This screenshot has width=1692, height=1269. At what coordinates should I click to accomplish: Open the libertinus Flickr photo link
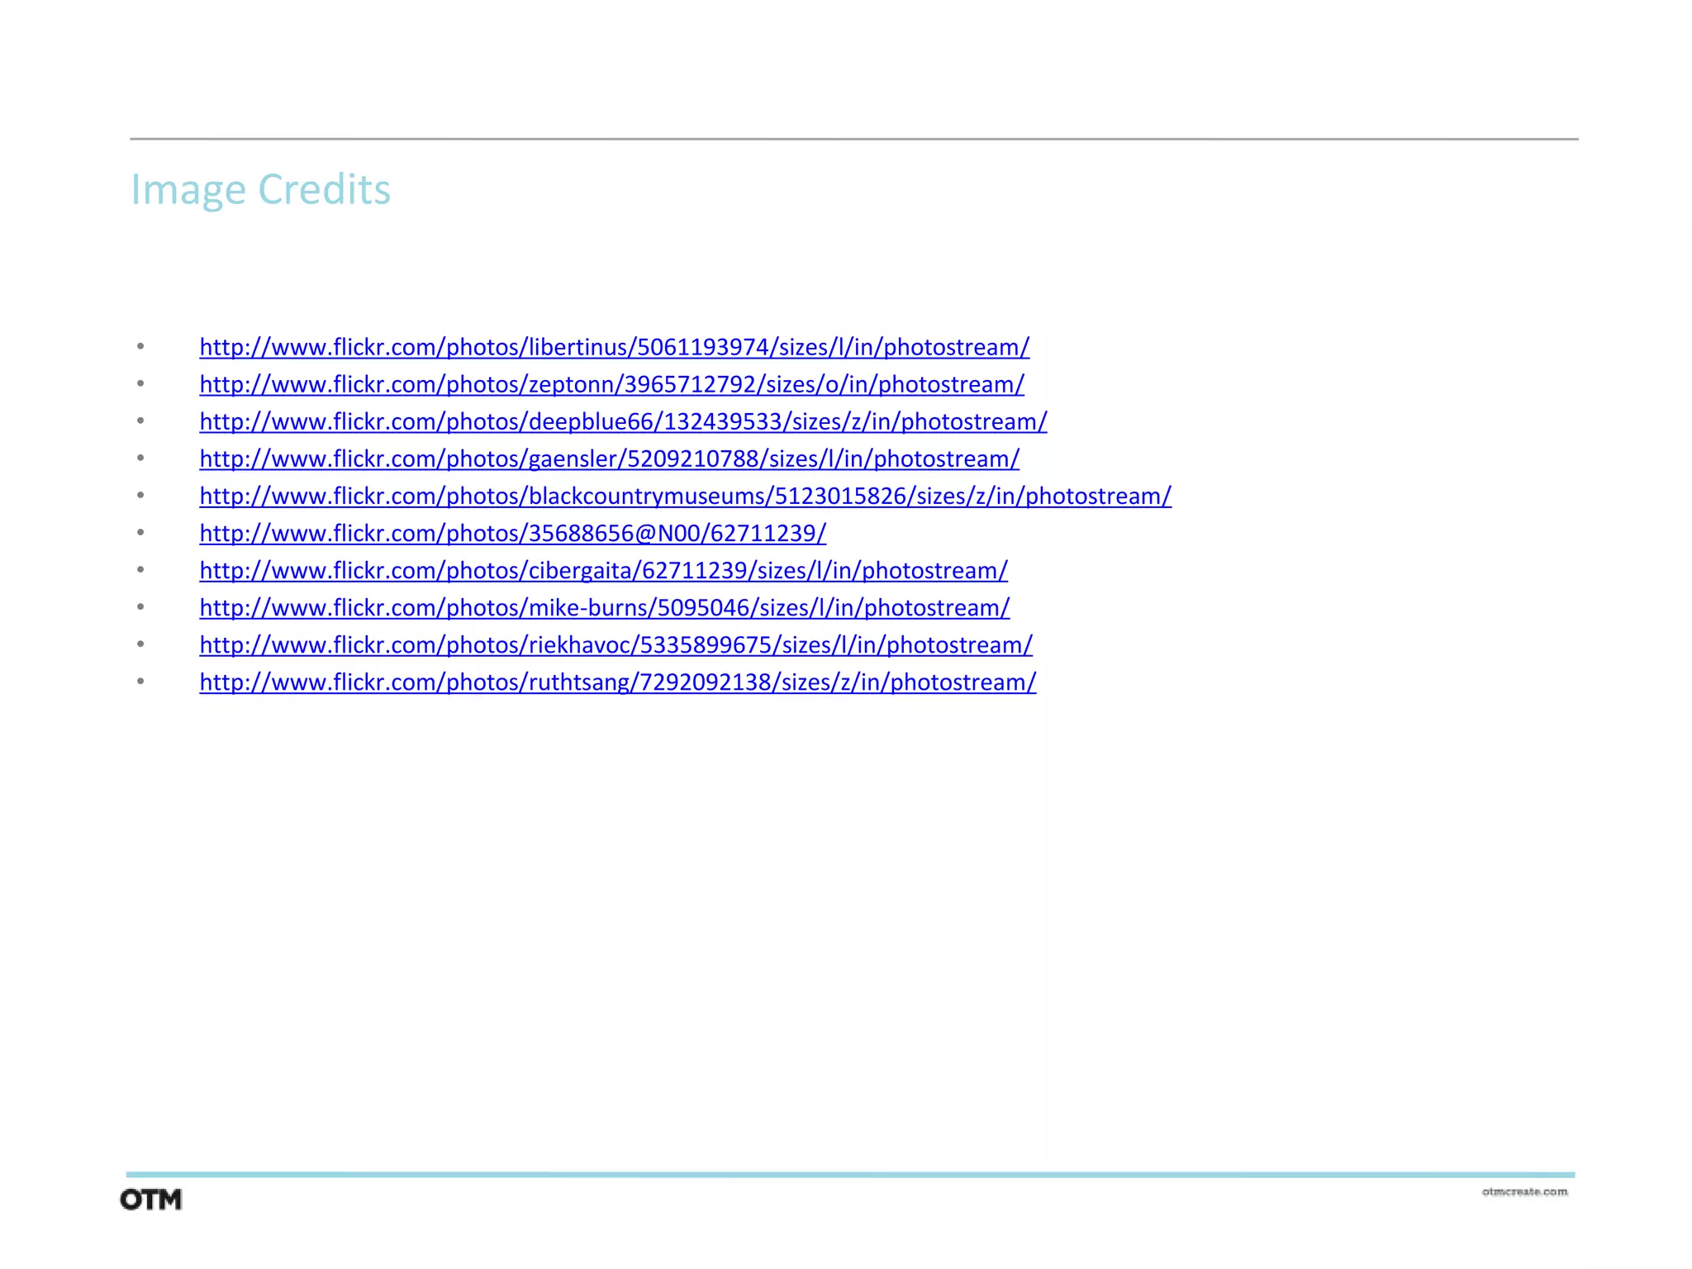(614, 347)
